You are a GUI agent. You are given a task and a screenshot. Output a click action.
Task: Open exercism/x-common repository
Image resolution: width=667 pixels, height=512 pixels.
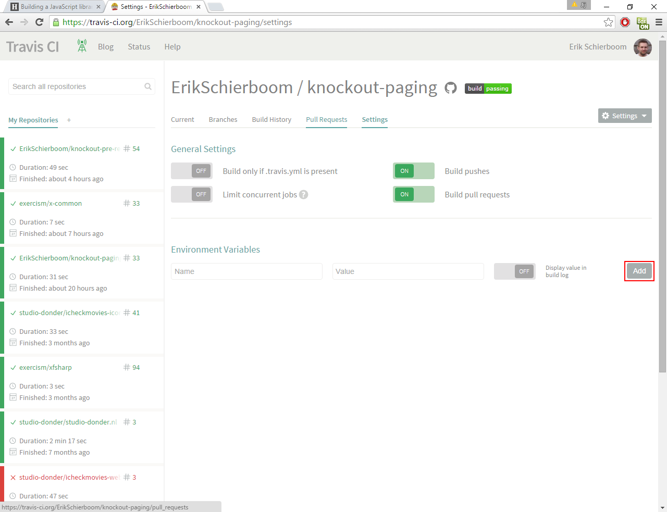[x=51, y=204]
